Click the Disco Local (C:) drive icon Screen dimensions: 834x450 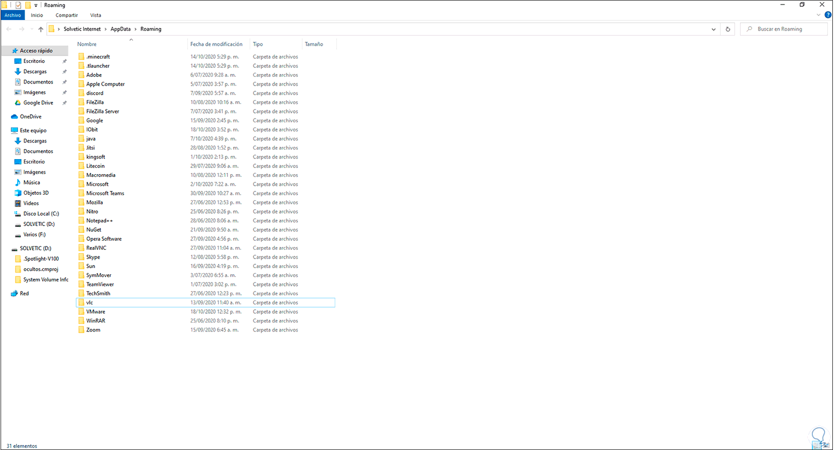(17, 214)
